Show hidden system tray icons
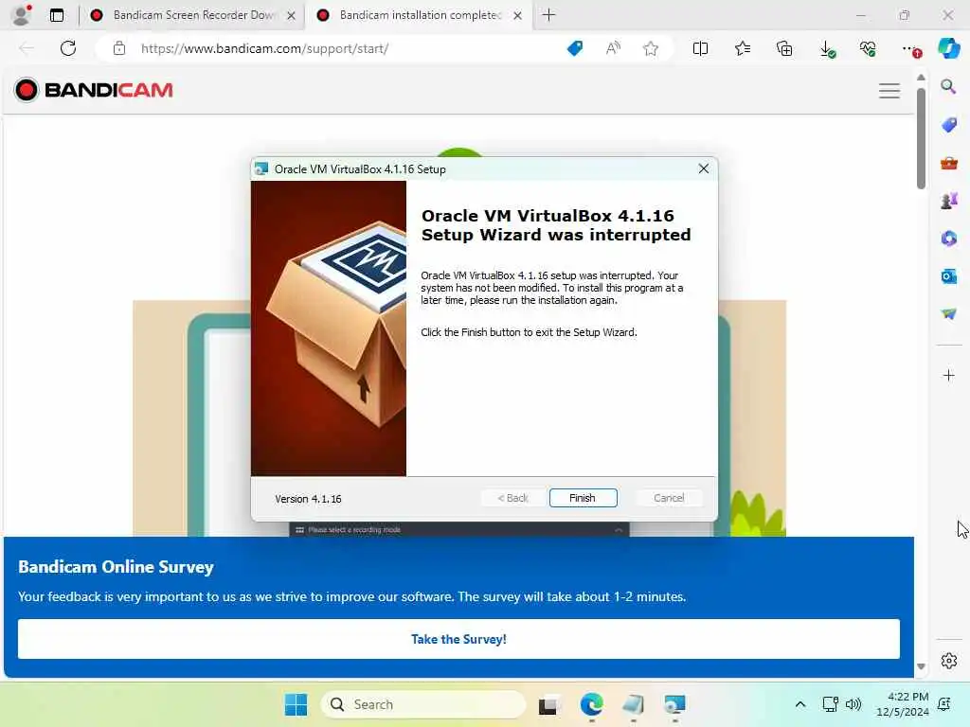Image resolution: width=970 pixels, height=727 pixels. pos(799,704)
